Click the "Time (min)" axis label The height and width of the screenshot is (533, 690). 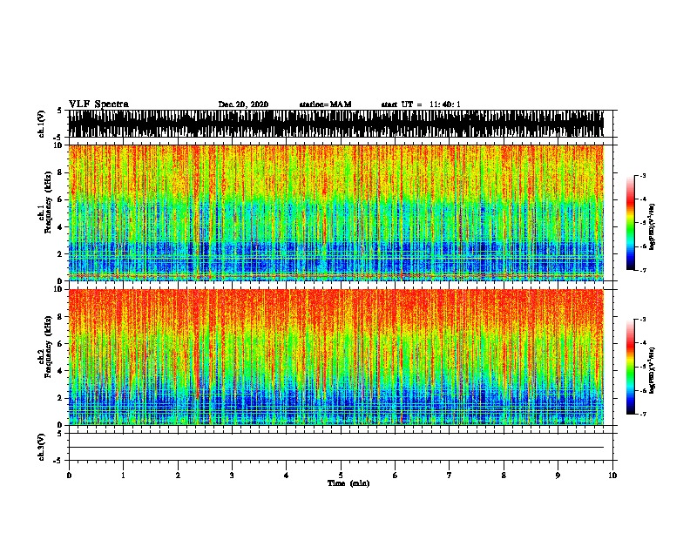coord(348,483)
